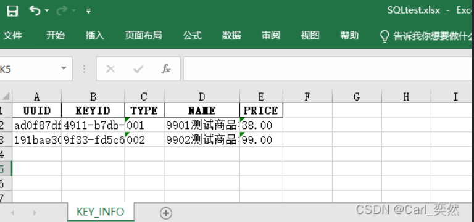Open the undo history dropdown arrow
Image resolution: width=474 pixels, height=222 pixels.
click(47, 11)
